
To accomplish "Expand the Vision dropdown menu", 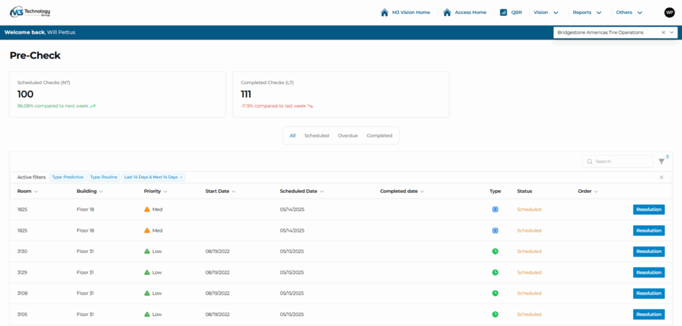I will (x=546, y=12).
